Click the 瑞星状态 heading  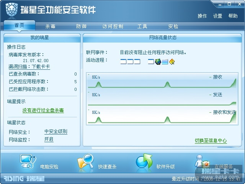(16, 123)
